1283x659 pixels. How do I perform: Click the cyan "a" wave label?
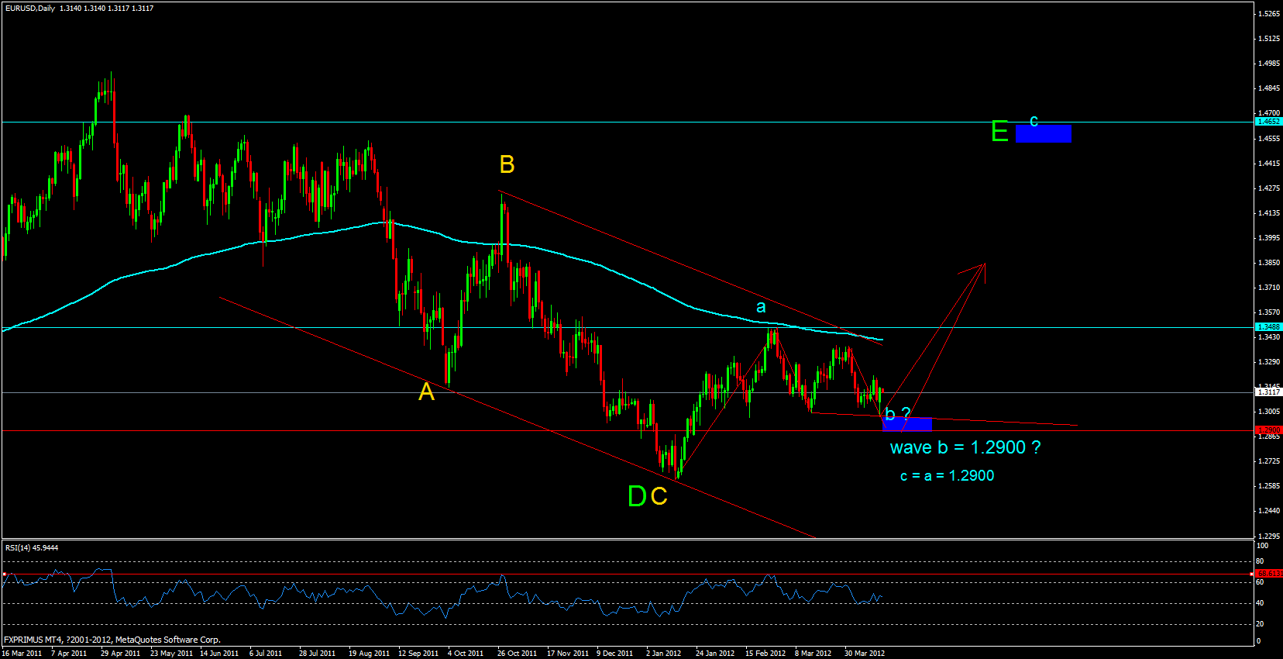click(x=761, y=308)
